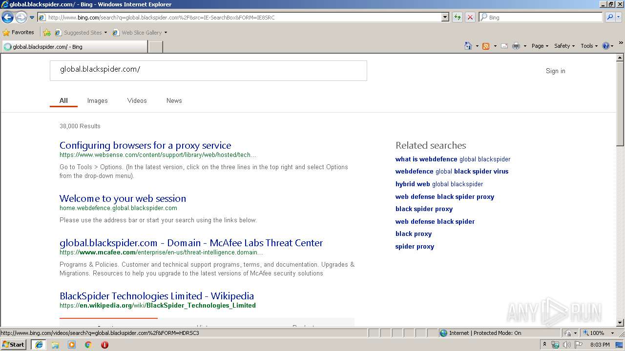Click Internet Explorer taskbar icon

pyautogui.click(x=39, y=345)
